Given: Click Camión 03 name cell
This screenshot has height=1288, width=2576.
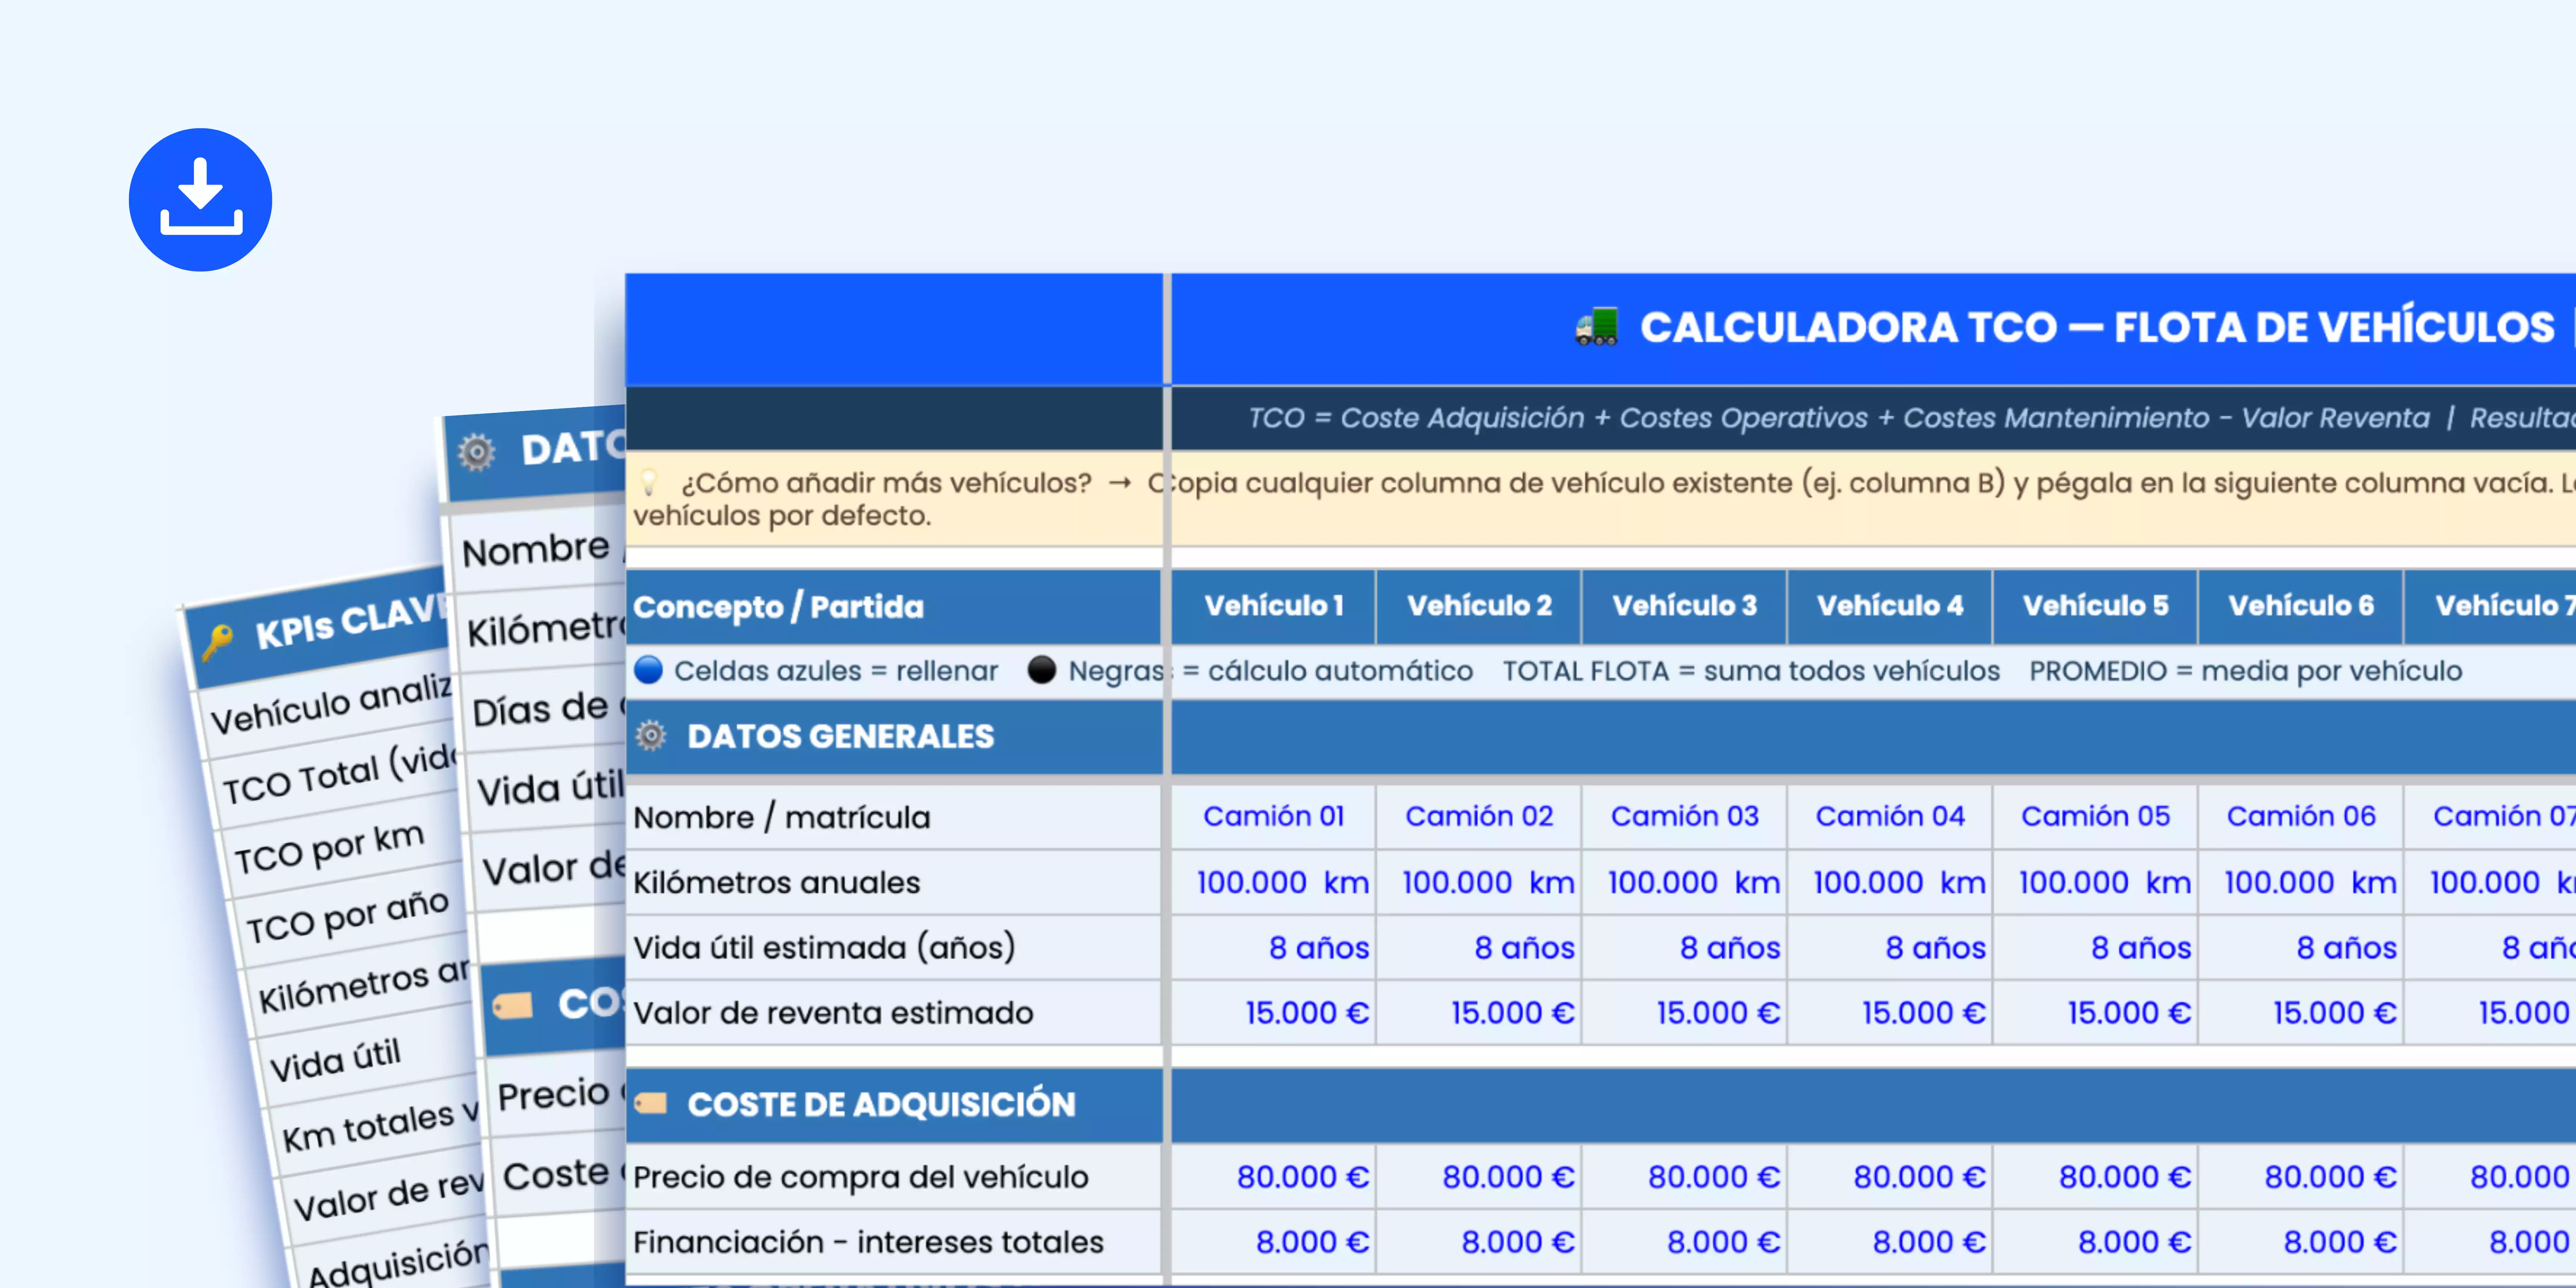Looking at the screenshot, I should tap(1684, 816).
